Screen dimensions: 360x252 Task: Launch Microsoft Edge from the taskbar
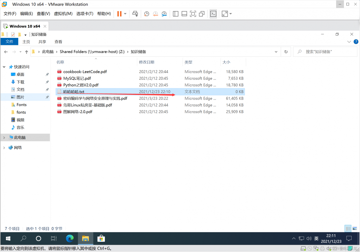coord(70,239)
